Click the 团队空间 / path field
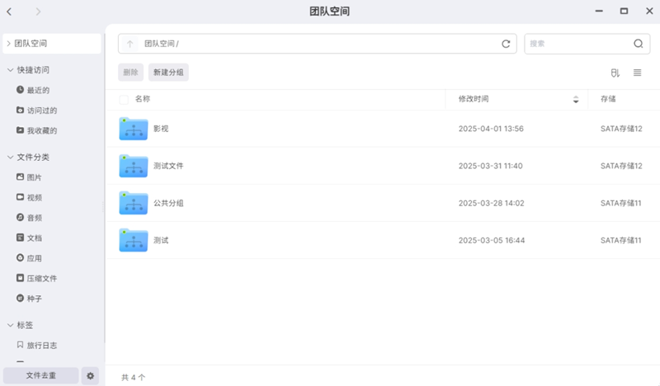660x386 pixels. [318, 44]
